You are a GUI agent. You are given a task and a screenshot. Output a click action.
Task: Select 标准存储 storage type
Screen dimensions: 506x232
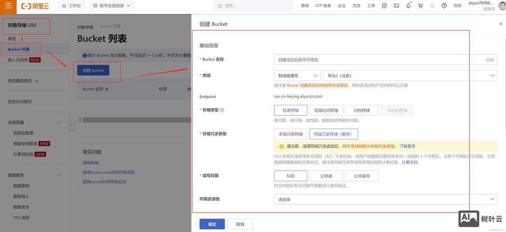[x=290, y=110]
